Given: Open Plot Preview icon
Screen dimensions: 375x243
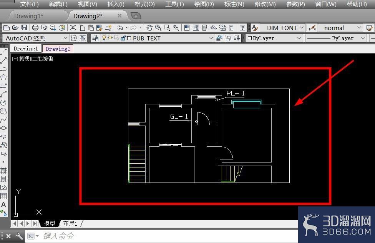Looking at the screenshot, I should click(44, 28).
